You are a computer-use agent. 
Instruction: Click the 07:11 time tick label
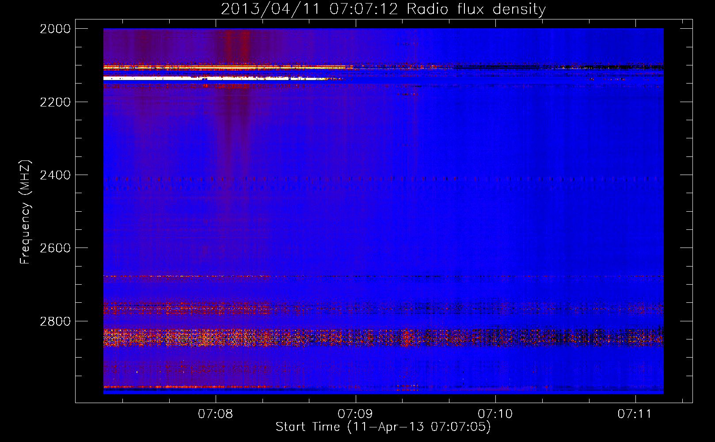pyautogui.click(x=635, y=414)
